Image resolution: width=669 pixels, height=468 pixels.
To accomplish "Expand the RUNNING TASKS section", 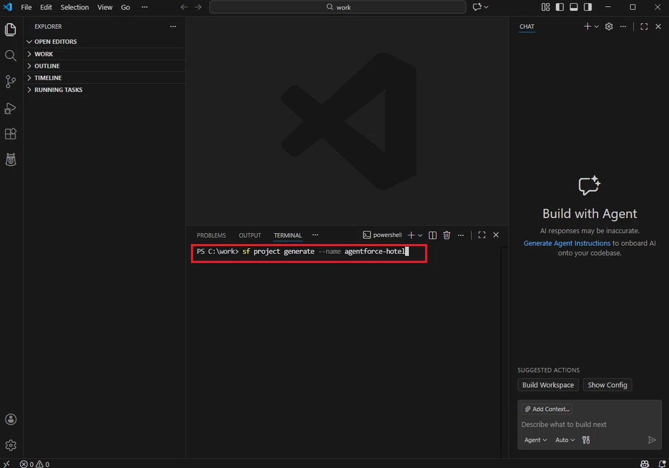I will (105, 90).
